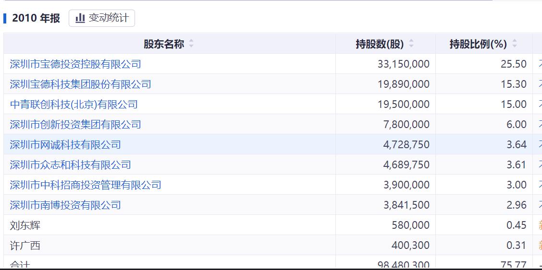Select percentage value 15.30
The height and width of the screenshot is (270, 542).
[x=514, y=84]
